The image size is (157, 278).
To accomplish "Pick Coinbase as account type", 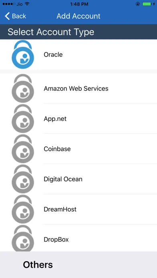I will point(78,149).
